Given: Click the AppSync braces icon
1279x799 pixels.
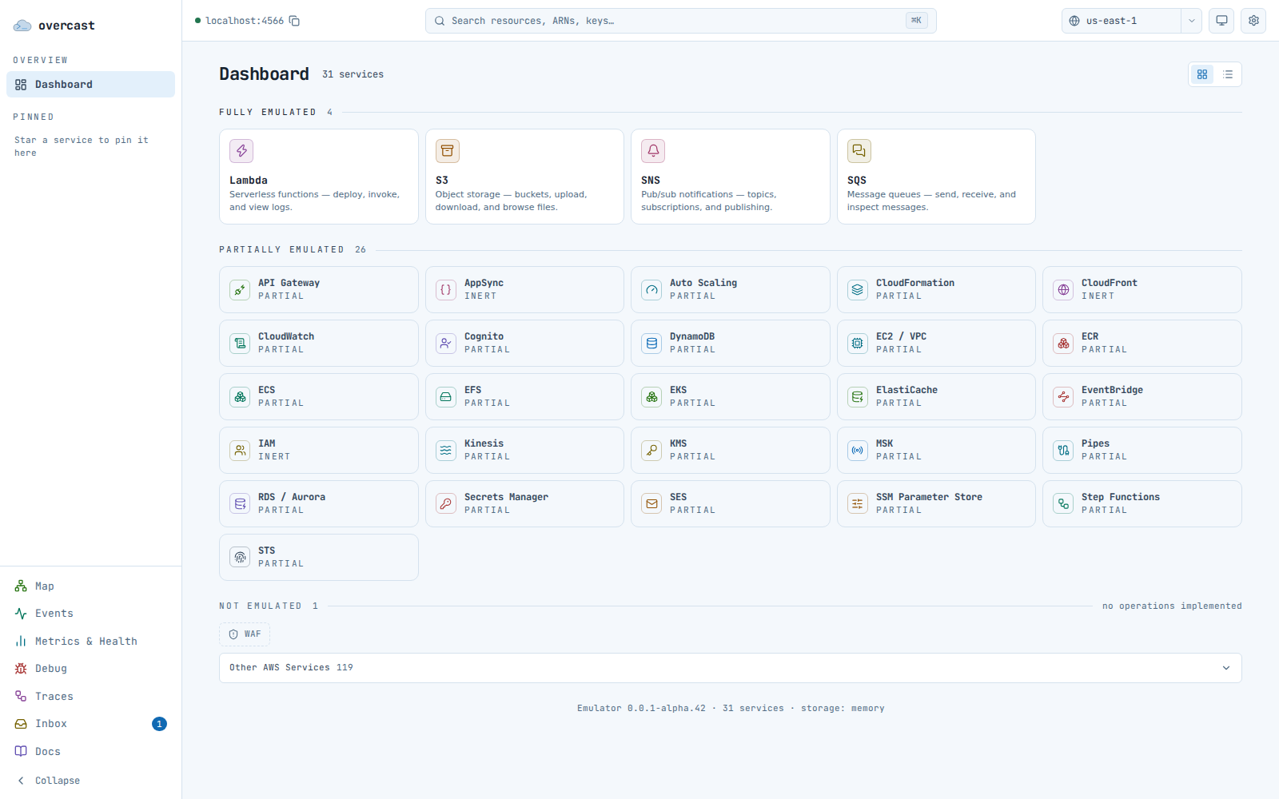Looking at the screenshot, I should click(x=446, y=290).
